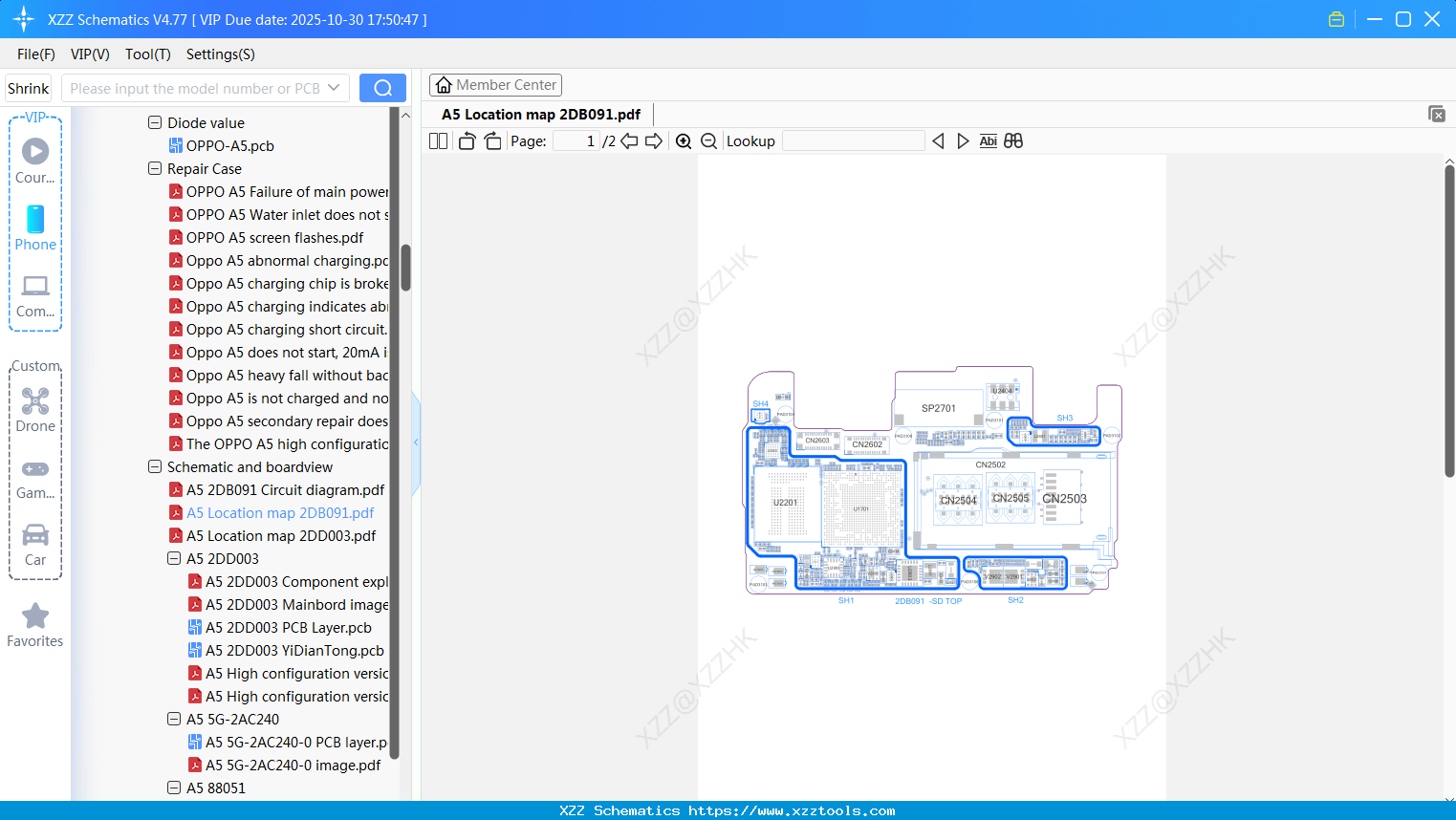Open the Settings(S) menu
1456x820 pixels.
point(221,54)
